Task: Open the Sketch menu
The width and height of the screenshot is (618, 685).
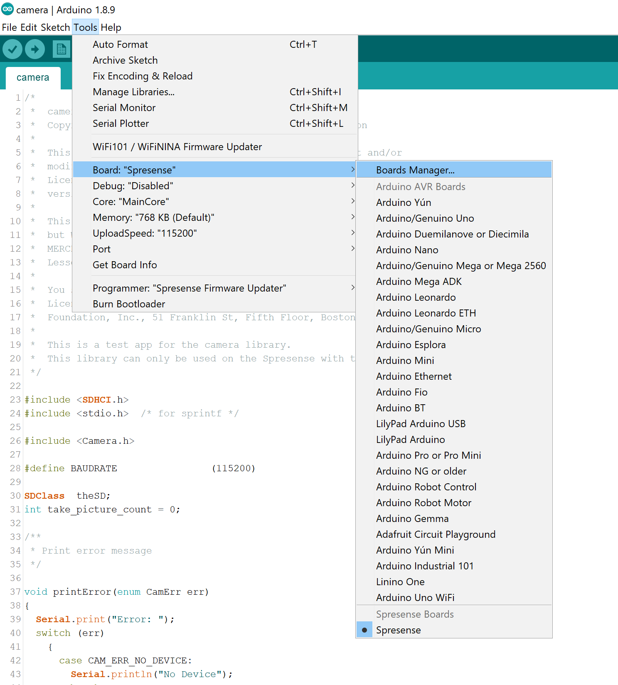Action: click(x=55, y=27)
